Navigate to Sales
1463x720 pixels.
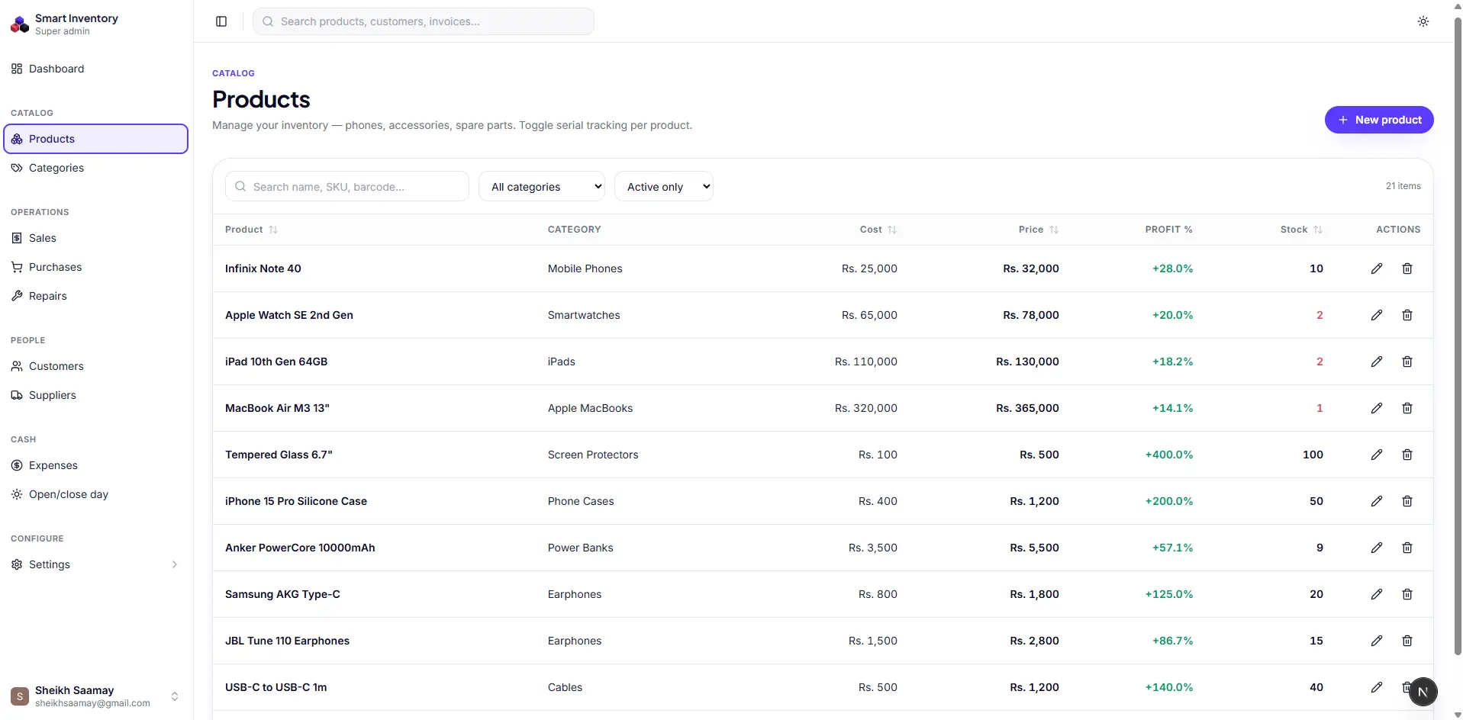pos(96,238)
